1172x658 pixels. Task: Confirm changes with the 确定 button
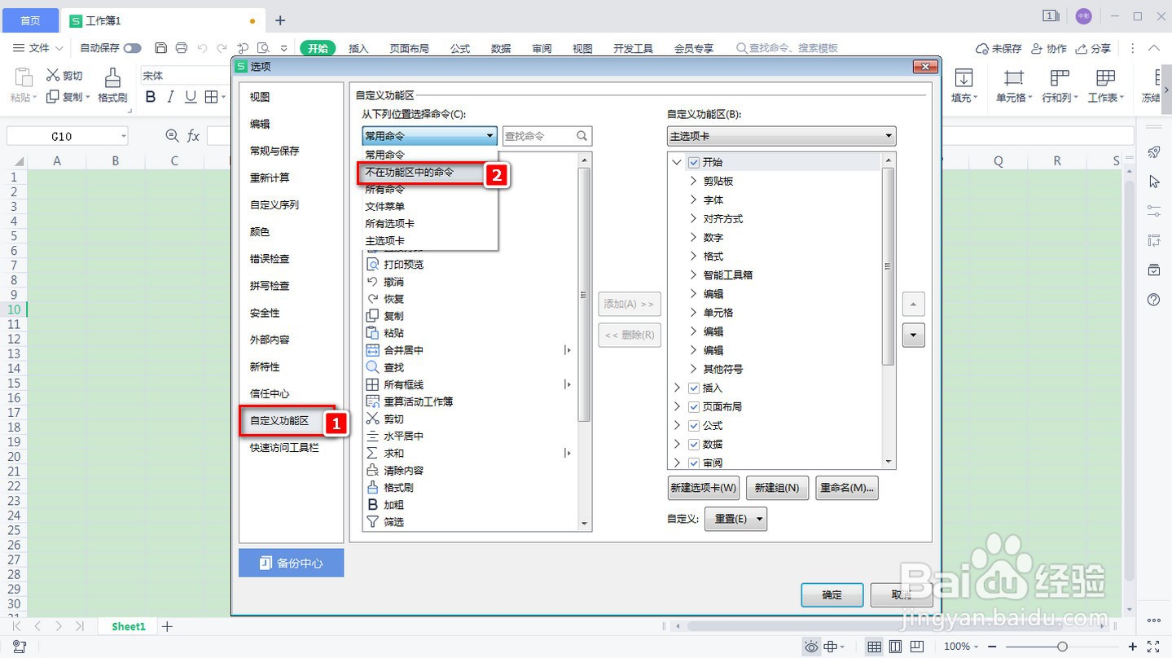[831, 594]
